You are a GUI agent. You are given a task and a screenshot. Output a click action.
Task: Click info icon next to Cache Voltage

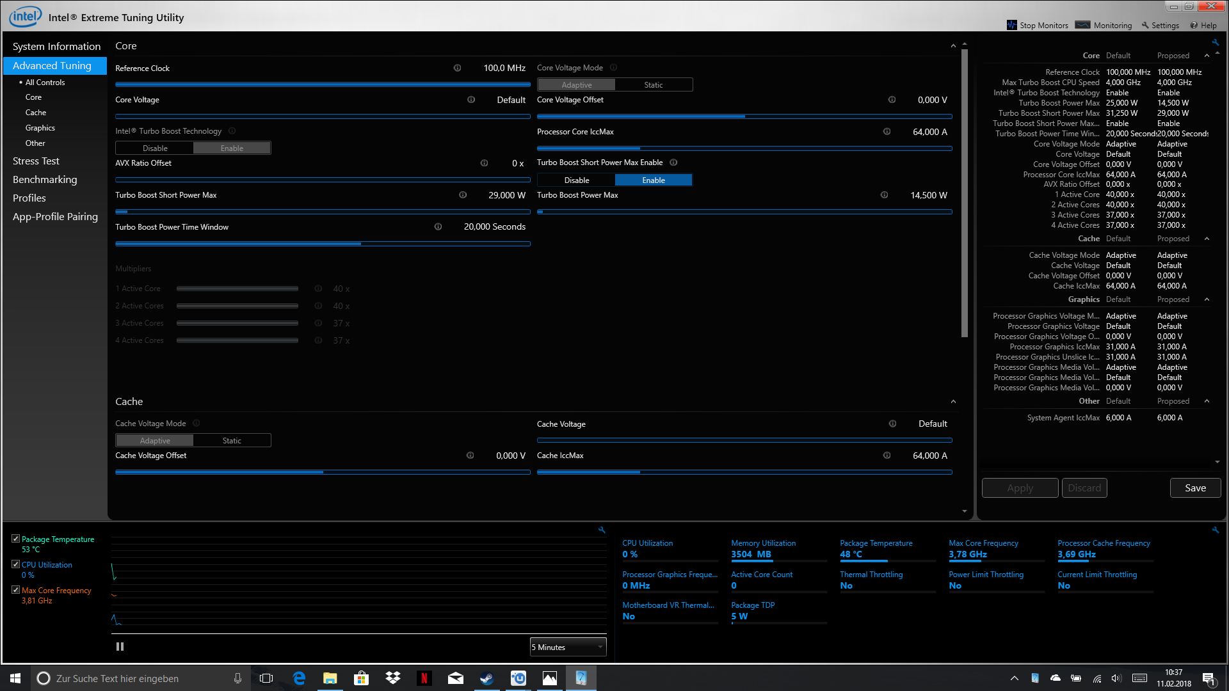(892, 424)
